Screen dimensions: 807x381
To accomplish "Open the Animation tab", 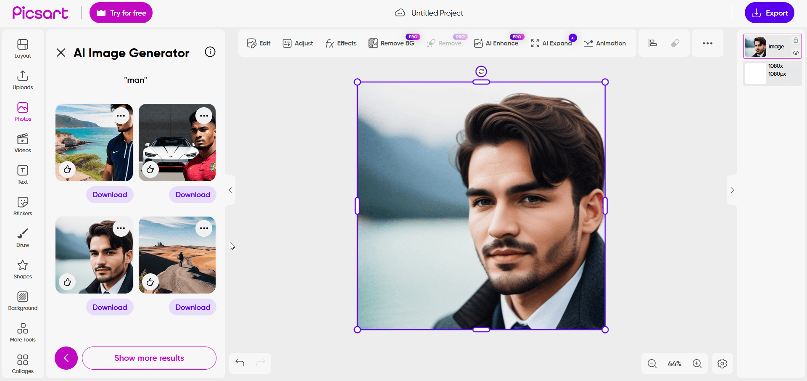I will (604, 43).
